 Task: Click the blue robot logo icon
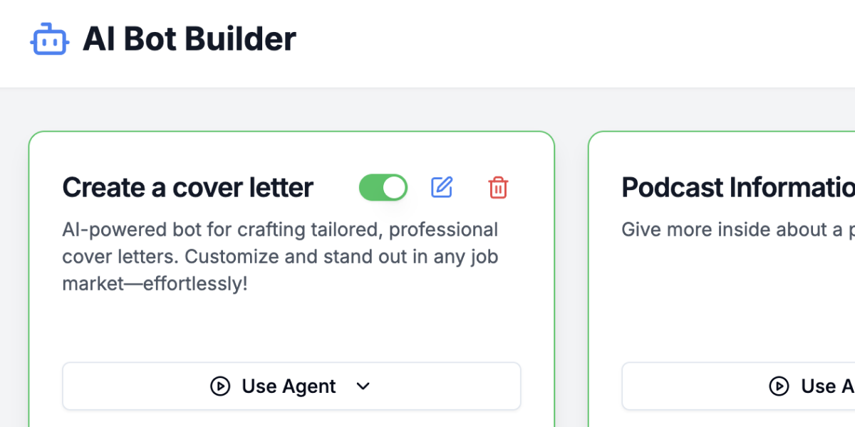[x=49, y=38]
